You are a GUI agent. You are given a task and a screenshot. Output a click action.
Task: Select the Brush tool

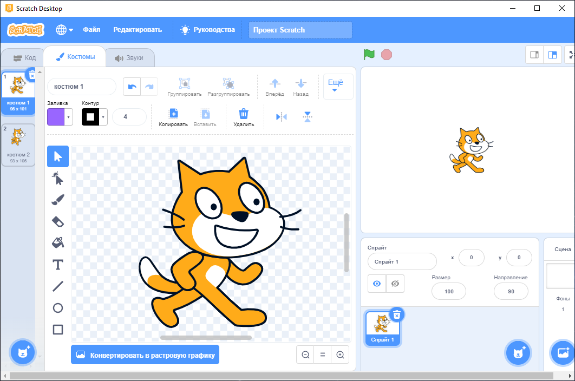point(58,200)
